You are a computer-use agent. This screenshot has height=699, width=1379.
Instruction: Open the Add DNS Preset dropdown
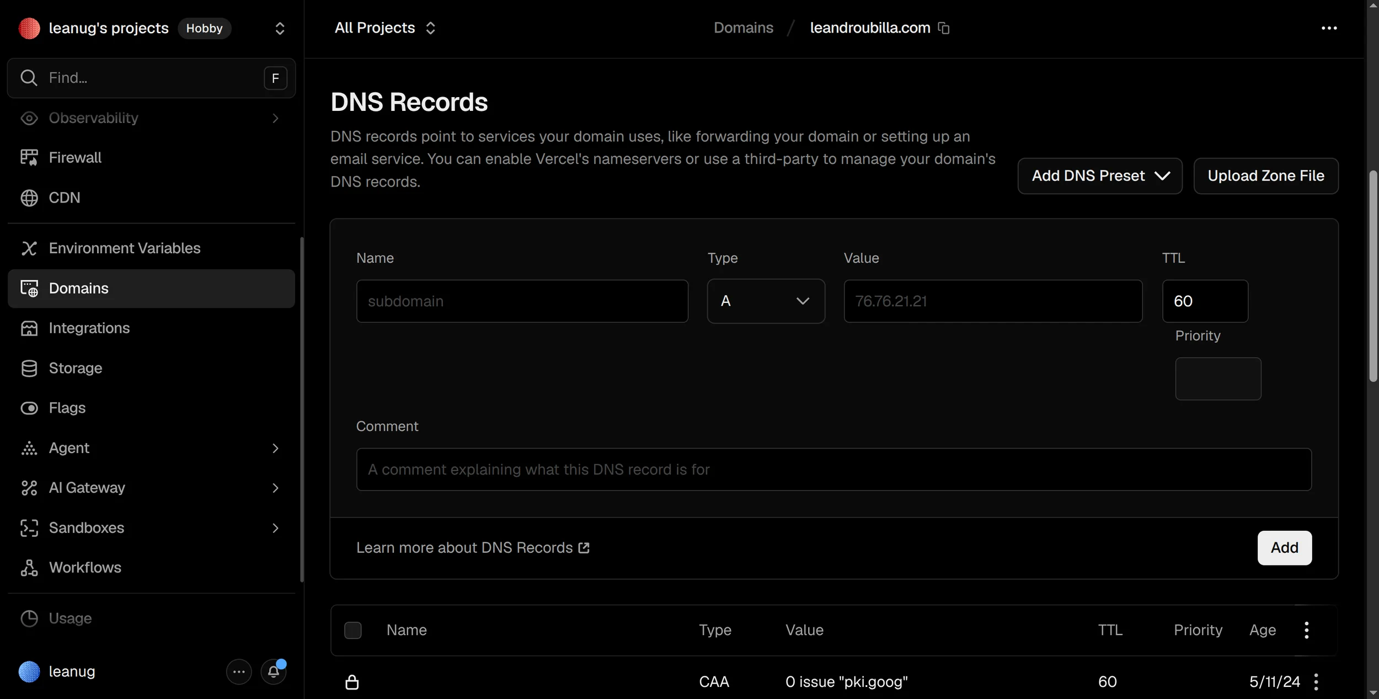pos(1100,176)
